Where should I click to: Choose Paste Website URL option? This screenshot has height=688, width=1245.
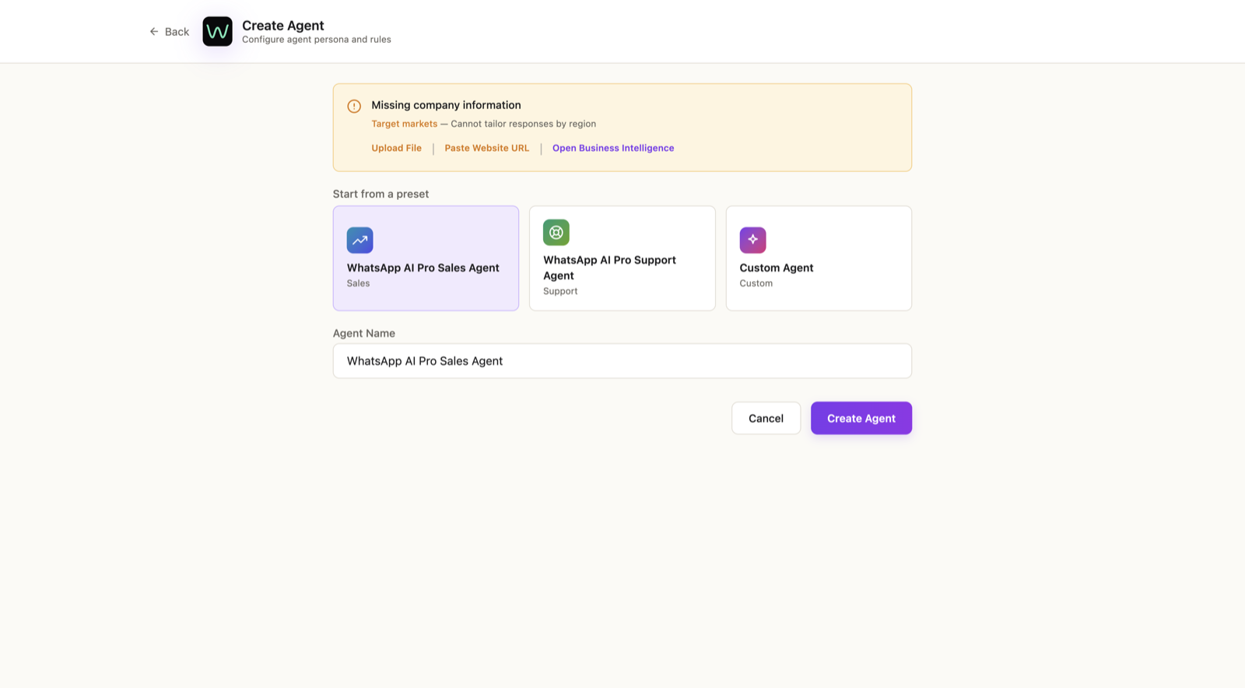click(486, 148)
